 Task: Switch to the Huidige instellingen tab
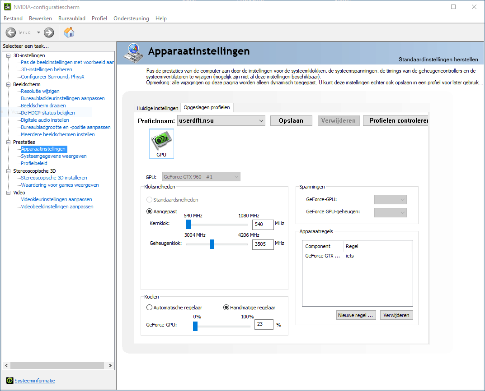(x=157, y=108)
